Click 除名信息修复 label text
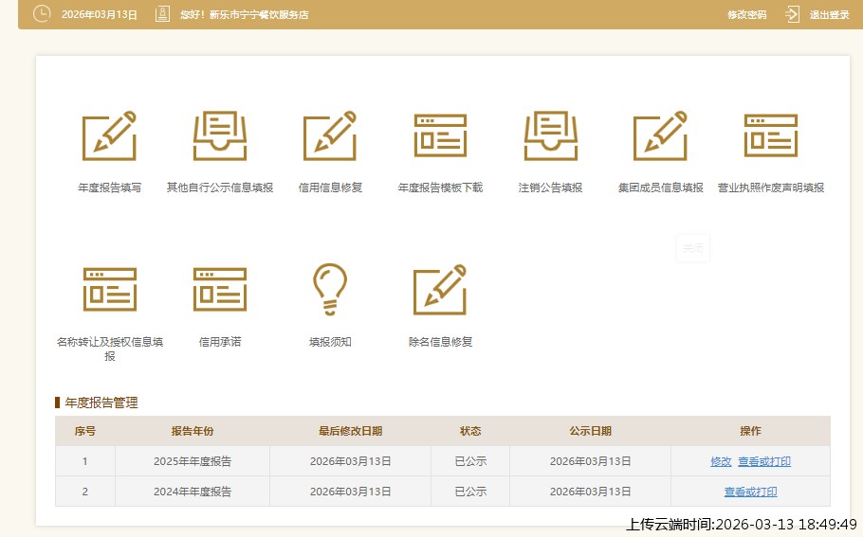 coord(440,342)
